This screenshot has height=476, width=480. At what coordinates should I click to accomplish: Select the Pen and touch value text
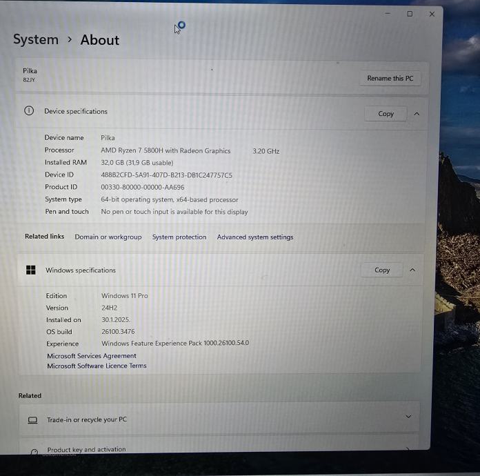(174, 212)
